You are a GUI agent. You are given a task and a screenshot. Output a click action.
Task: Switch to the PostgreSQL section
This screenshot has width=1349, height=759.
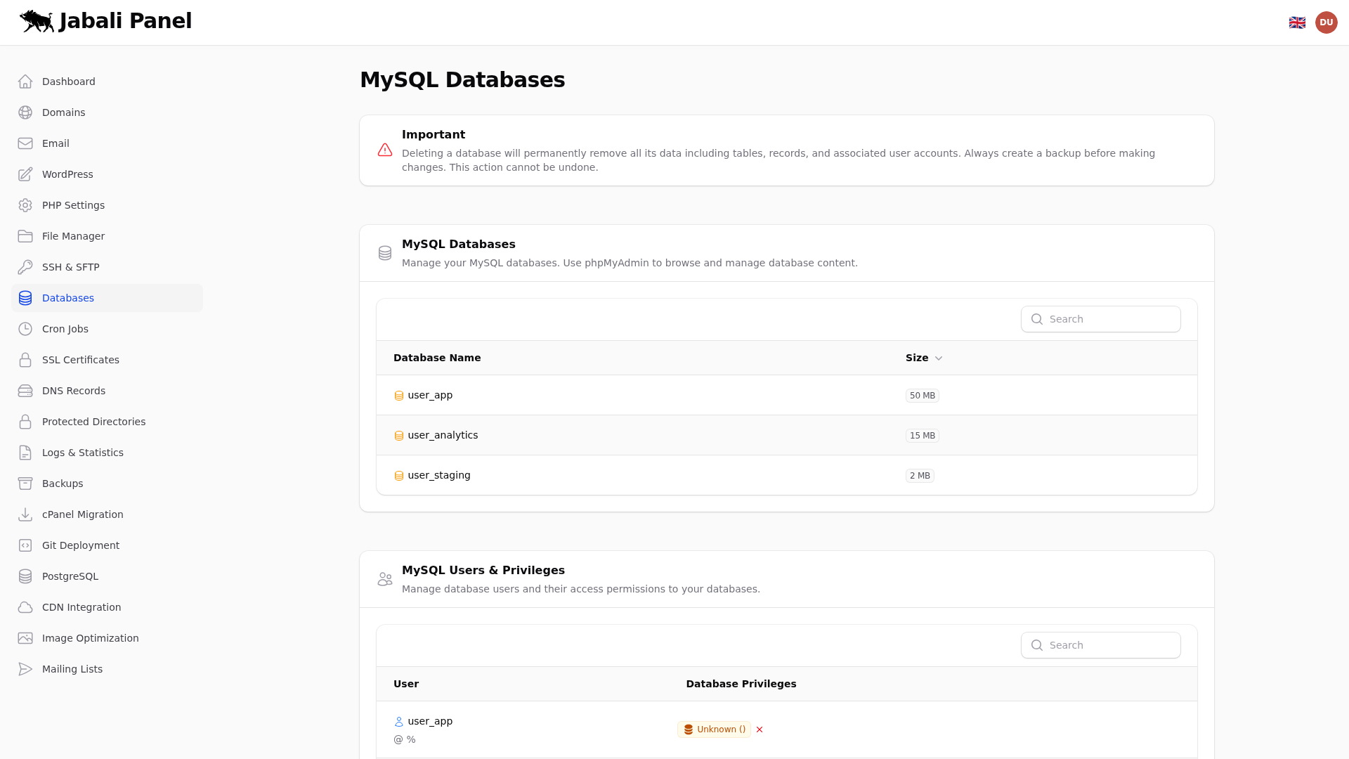tap(70, 576)
